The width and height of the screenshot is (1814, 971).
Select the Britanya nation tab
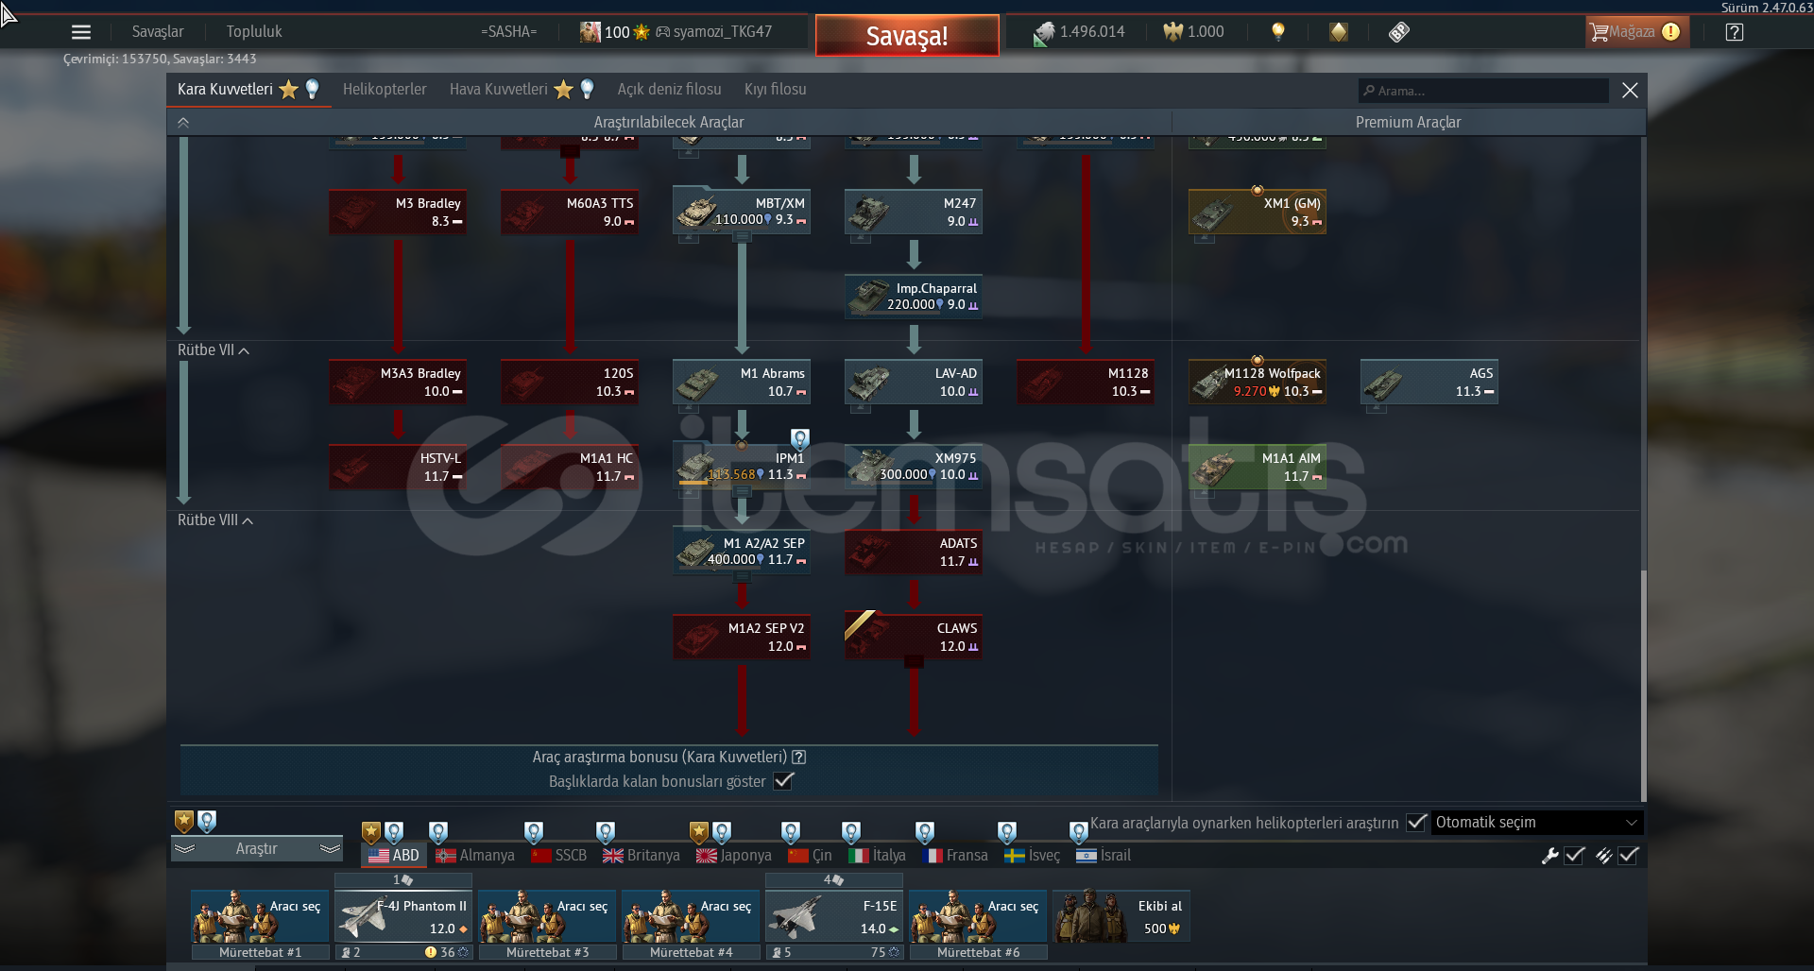[642, 856]
